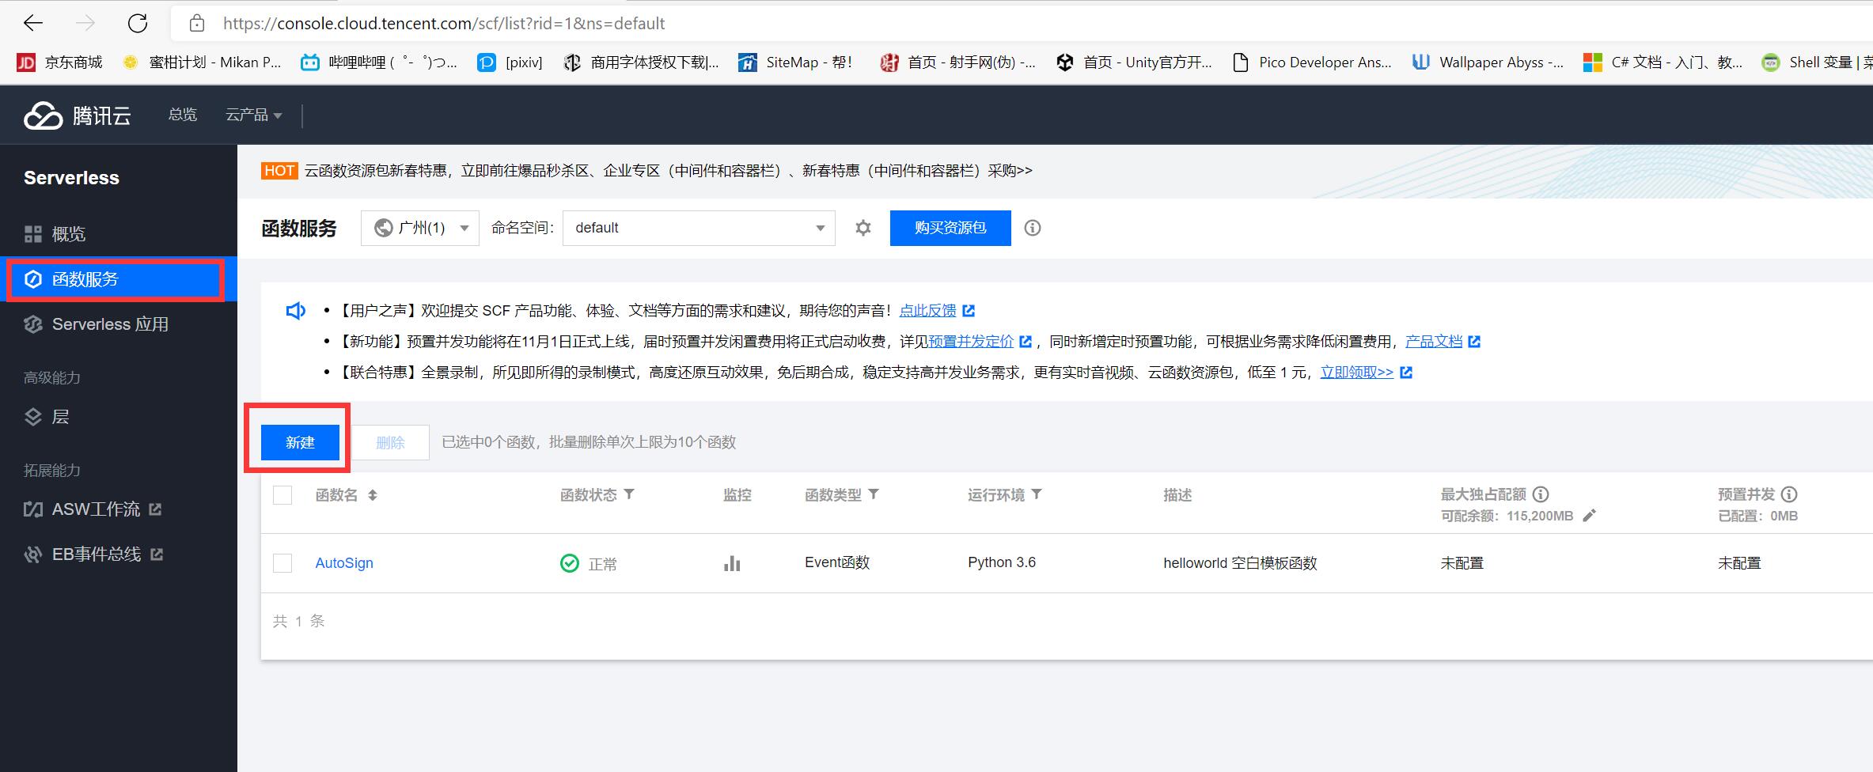Open the Unity官方 bookmark
This screenshot has width=1873, height=772.
pyautogui.click(x=1135, y=62)
